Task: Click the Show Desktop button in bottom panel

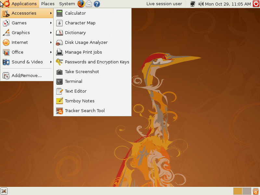Action: tap(4, 191)
